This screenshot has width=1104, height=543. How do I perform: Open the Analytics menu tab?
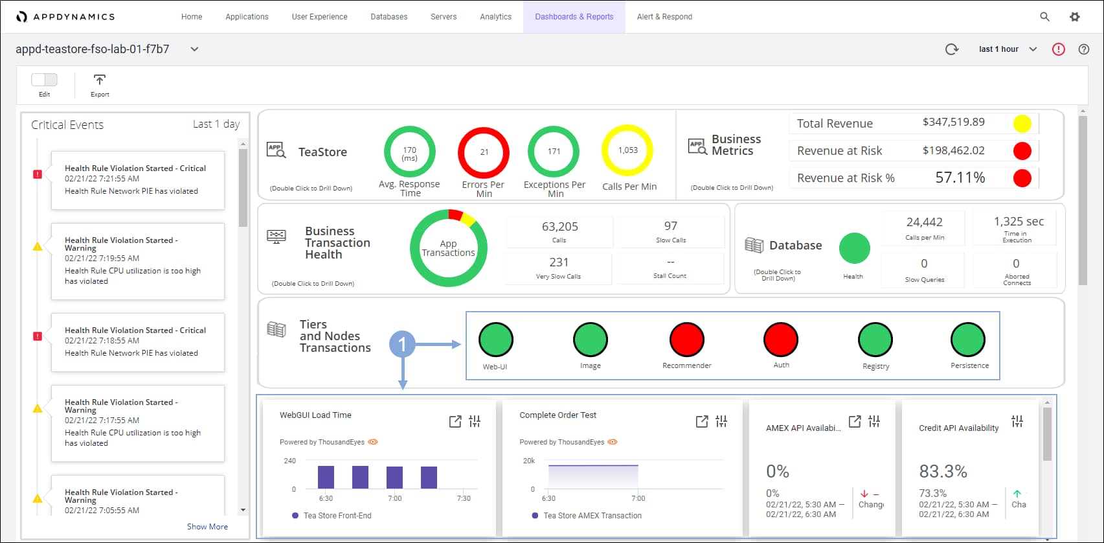point(495,17)
